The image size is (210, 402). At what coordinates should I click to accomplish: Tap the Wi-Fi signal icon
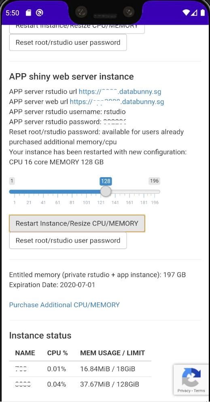click(x=187, y=13)
